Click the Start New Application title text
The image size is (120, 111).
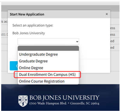click(x=27, y=14)
